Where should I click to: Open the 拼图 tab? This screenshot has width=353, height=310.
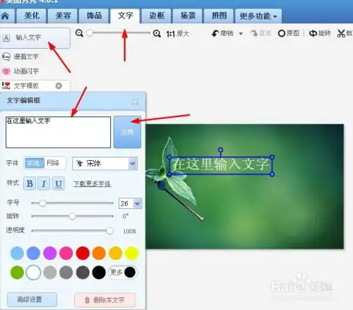pos(219,16)
